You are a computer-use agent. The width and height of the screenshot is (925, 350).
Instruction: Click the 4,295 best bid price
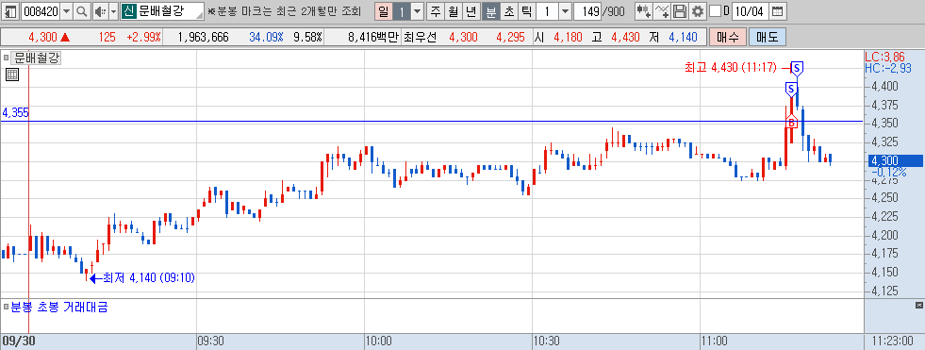pyautogui.click(x=511, y=37)
